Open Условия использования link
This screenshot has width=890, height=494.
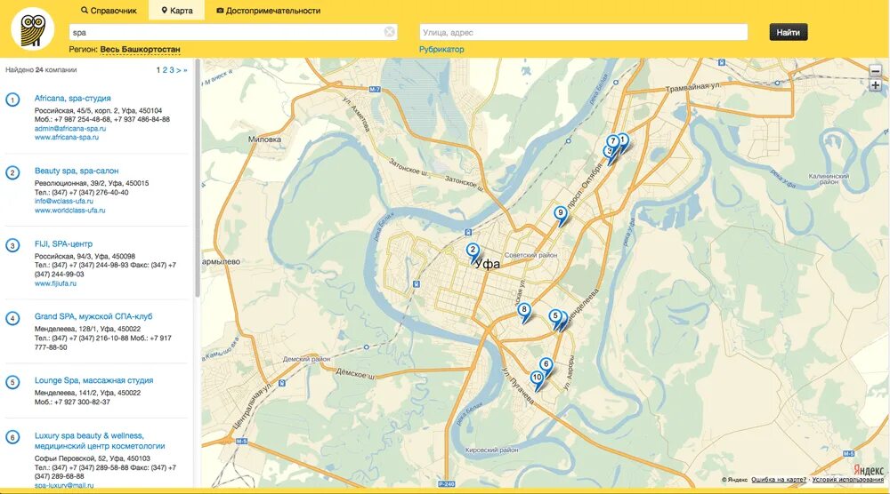tap(848, 480)
